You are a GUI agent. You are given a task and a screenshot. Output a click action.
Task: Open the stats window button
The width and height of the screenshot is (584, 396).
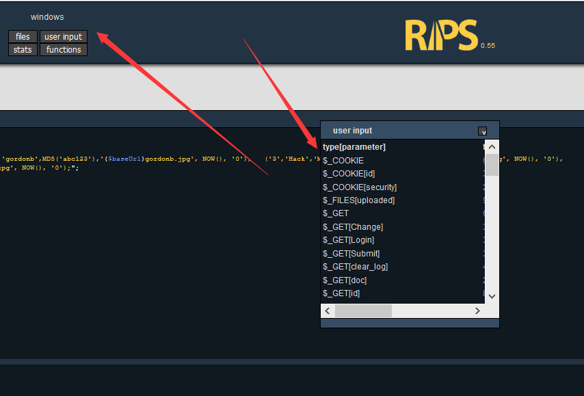[x=23, y=49]
